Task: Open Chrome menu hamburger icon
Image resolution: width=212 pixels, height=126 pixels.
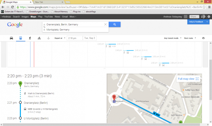Action: [x=209, y=7]
